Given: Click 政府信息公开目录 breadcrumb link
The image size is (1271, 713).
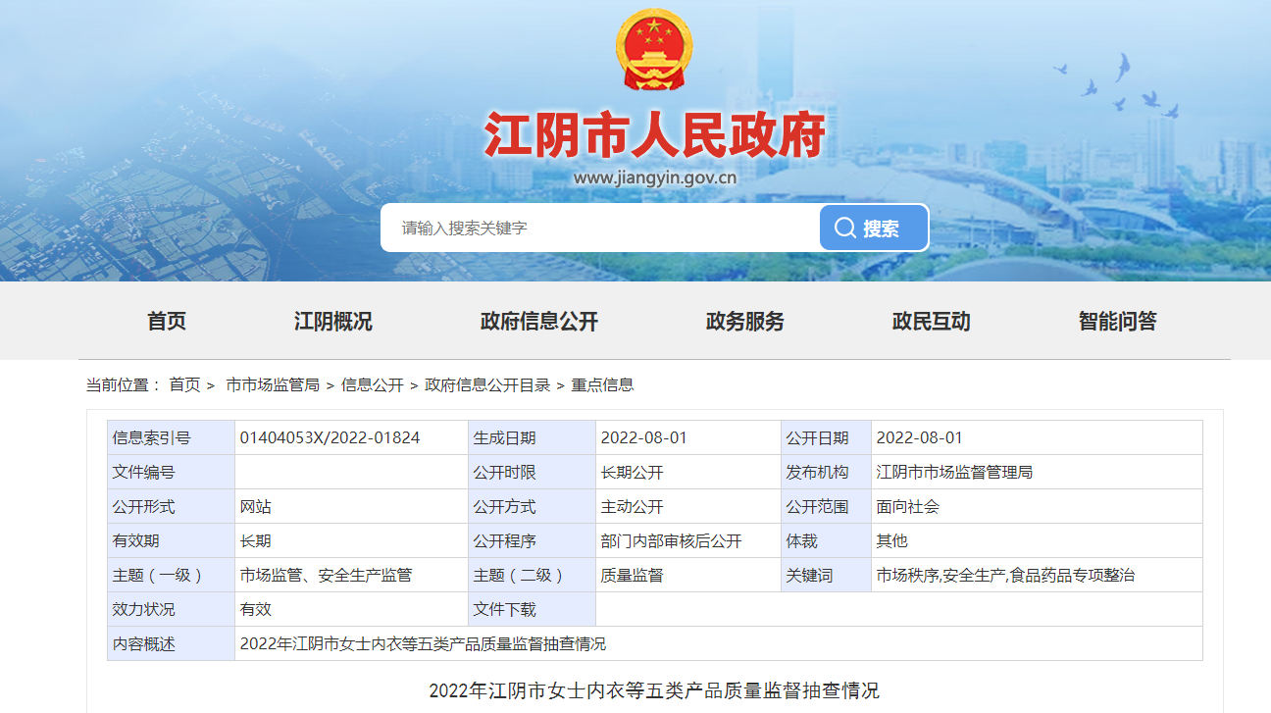Looking at the screenshot, I should click(x=487, y=384).
